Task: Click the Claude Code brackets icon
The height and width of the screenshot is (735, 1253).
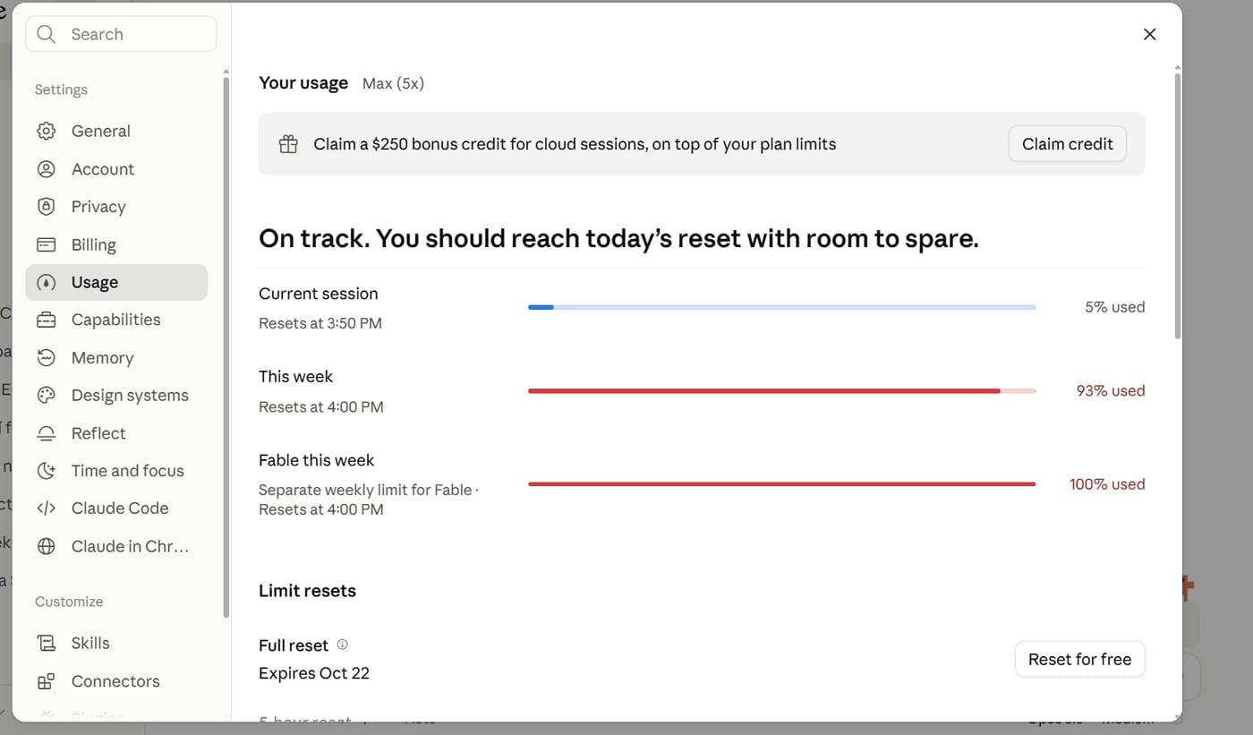Action: (x=46, y=509)
